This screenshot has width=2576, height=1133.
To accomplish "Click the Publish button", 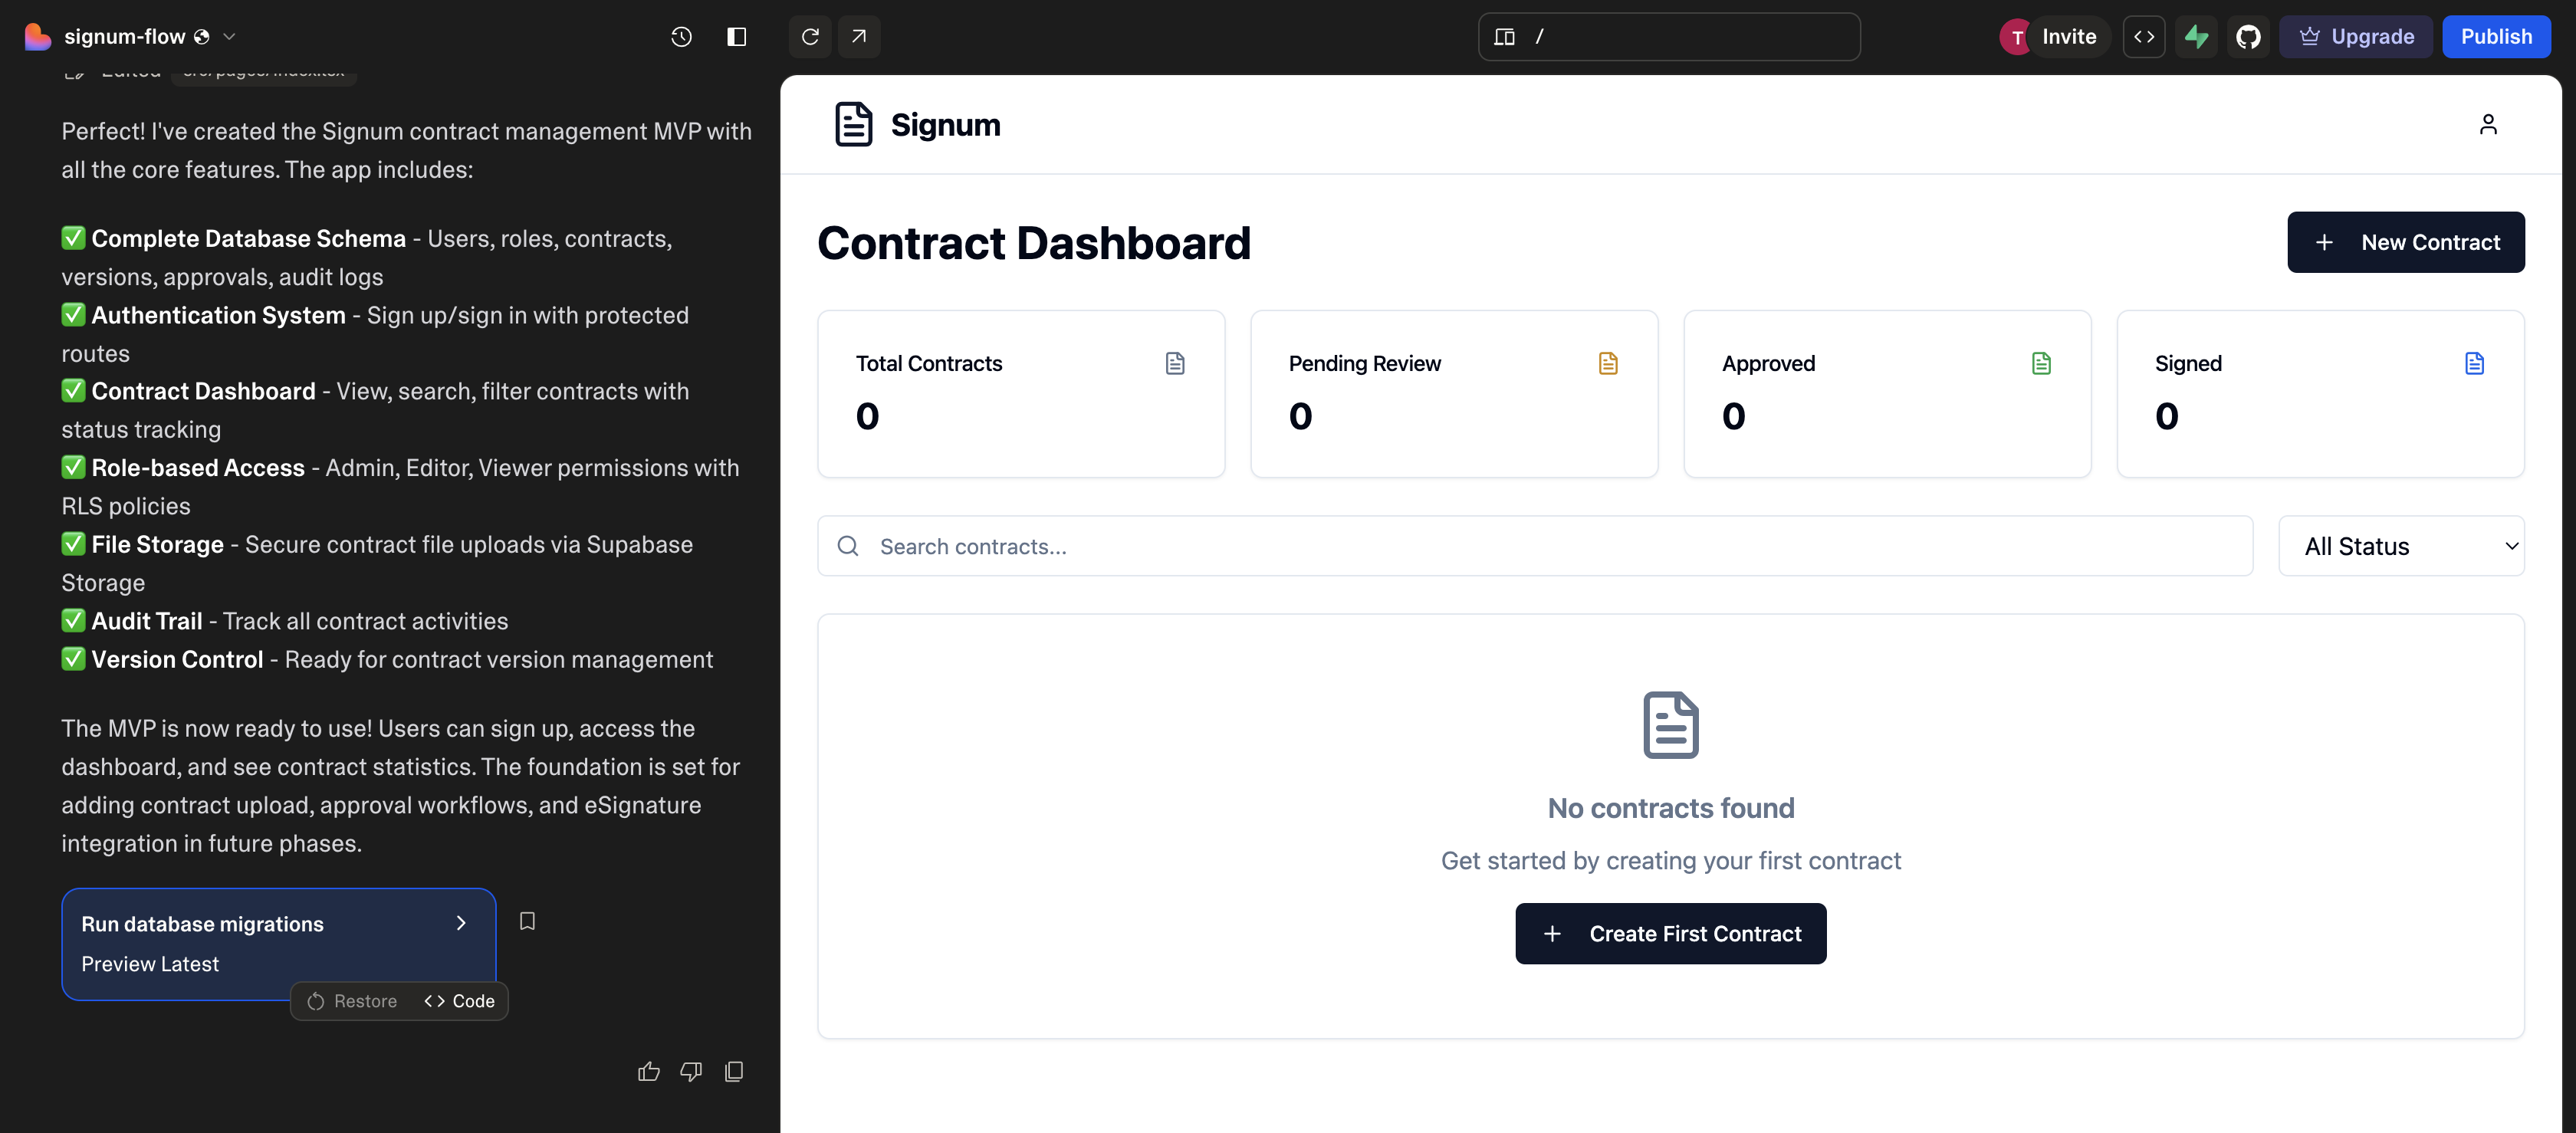I will coord(2495,37).
